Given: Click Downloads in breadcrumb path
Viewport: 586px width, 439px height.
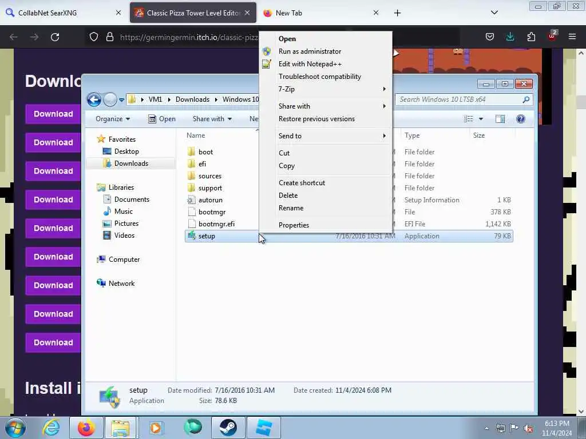Looking at the screenshot, I should click(x=192, y=99).
